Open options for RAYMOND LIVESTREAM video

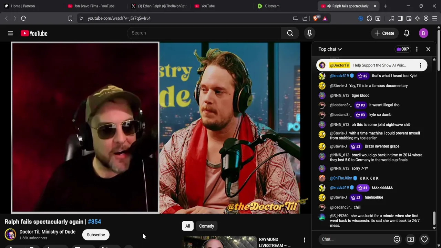point(304,240)
